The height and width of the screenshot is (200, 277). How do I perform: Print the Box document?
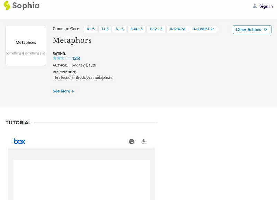pos(132,141)
